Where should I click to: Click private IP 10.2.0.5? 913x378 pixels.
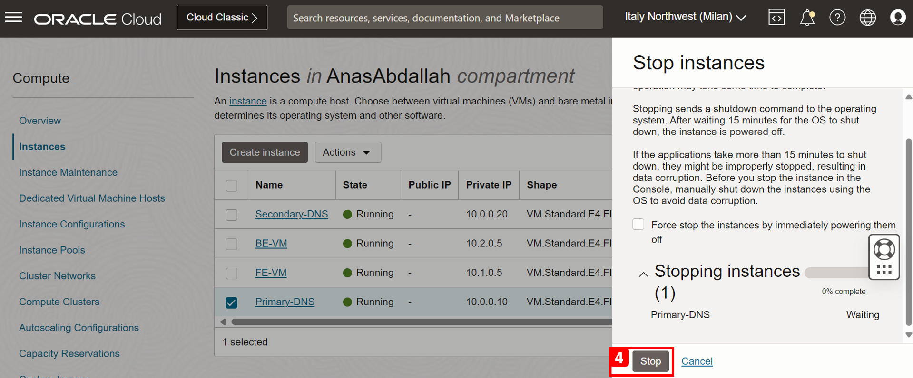tap(484, 244)
